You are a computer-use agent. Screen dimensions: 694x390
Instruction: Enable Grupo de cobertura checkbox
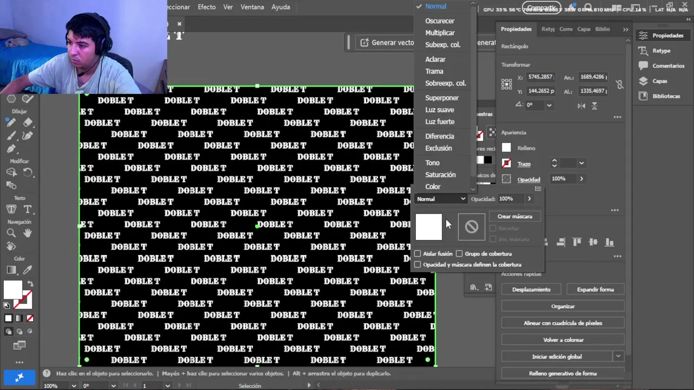tap(459, 253)
